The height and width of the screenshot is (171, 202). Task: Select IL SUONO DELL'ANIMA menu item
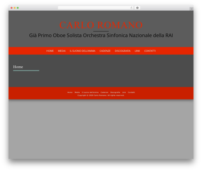pyautogui.click(x=82, y=51)
